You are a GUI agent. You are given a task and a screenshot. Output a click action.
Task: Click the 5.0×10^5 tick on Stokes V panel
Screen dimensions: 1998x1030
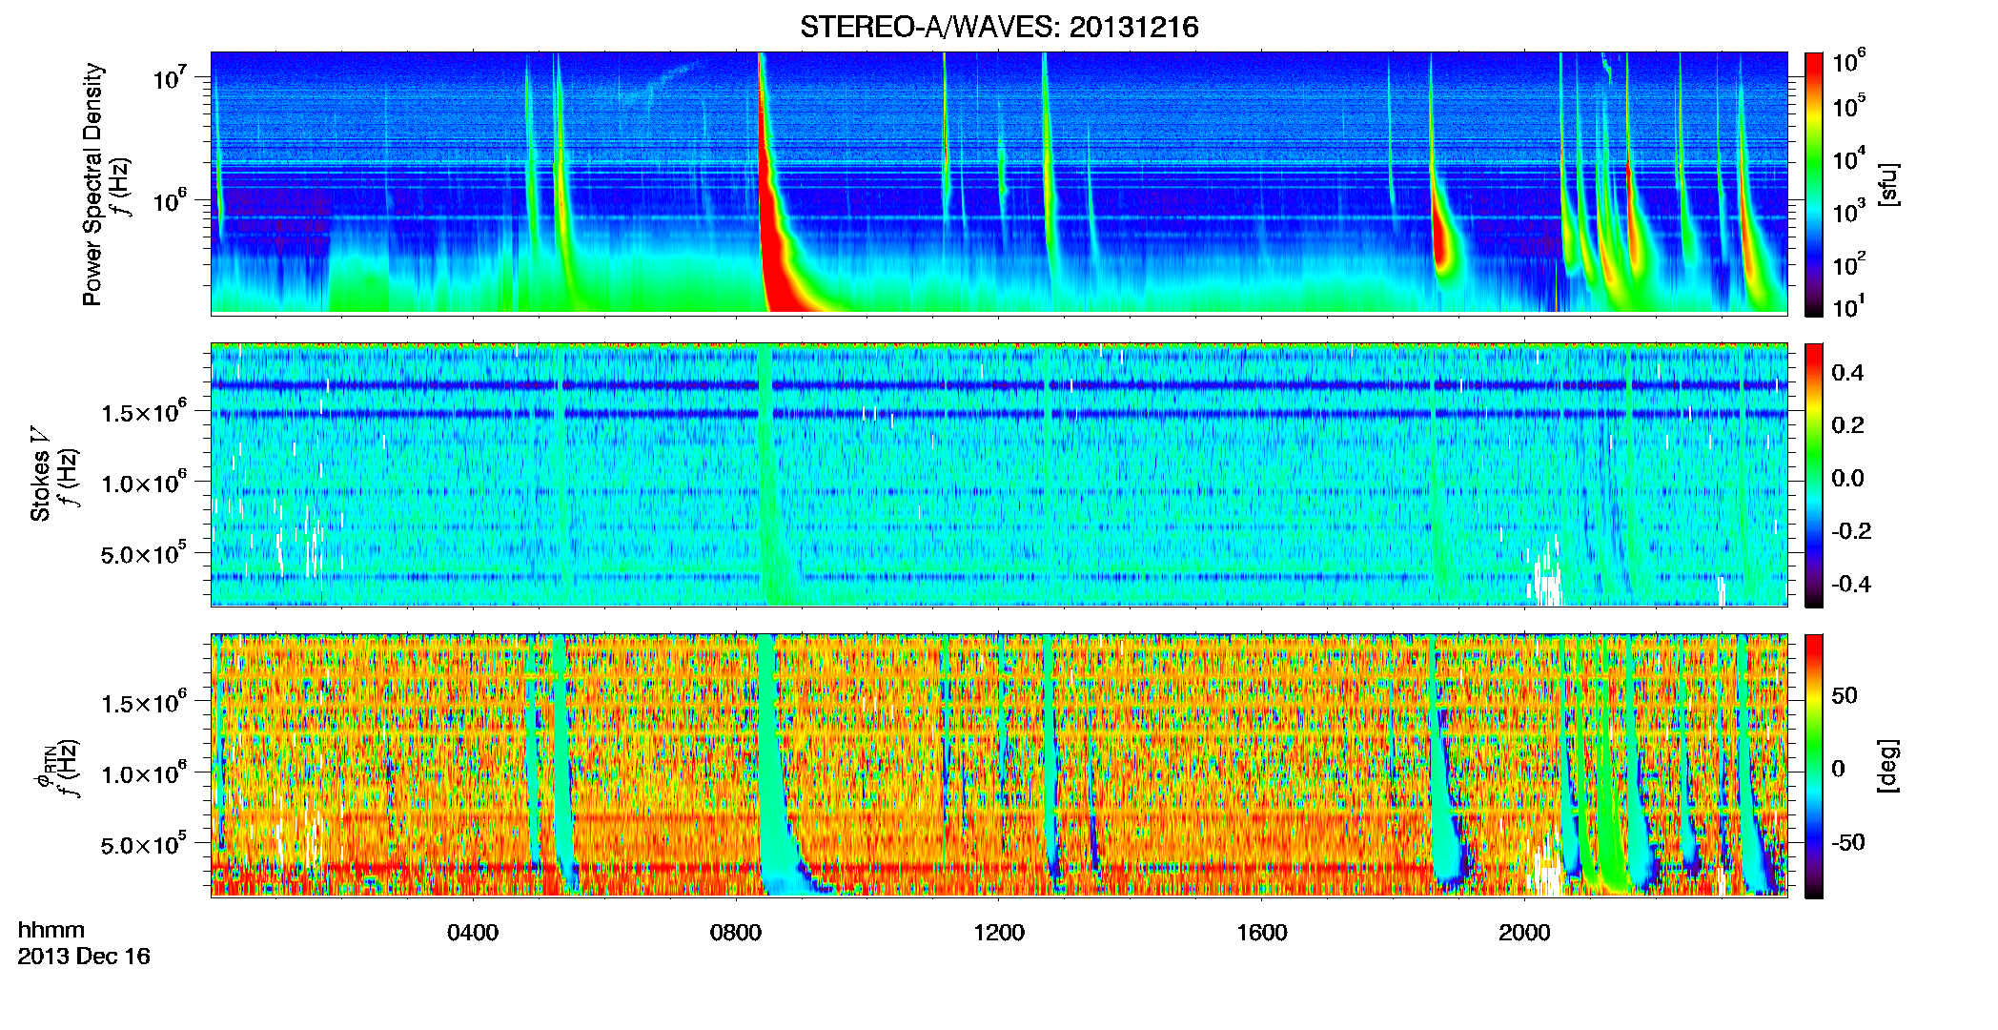144,553
